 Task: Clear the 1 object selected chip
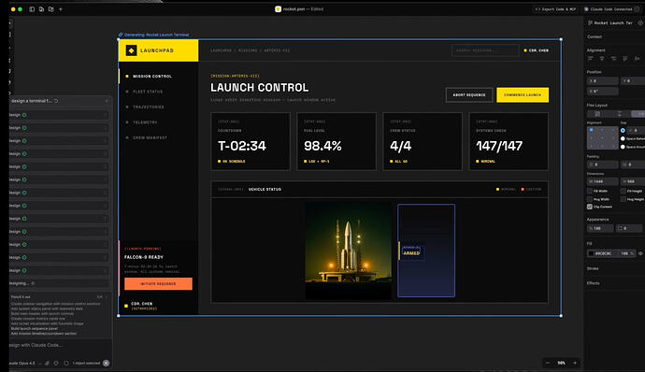click(107, 363)
